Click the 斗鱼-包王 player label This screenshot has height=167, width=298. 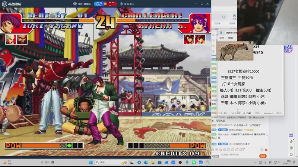[127, 4]
